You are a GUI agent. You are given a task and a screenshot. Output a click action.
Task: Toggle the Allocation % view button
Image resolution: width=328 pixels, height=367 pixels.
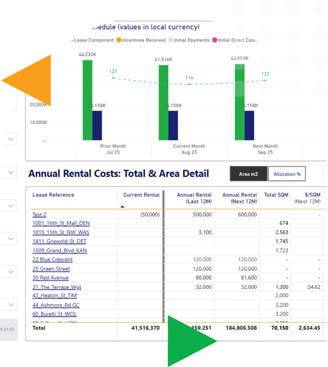[x=287, y=174]
